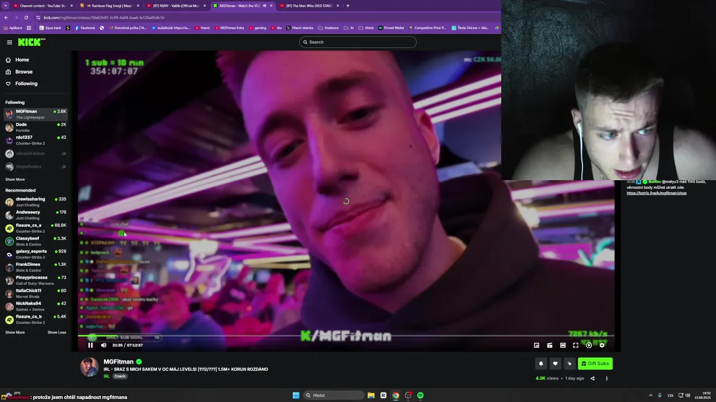
Task: Click the Czech language tag
Action: [120, 376]
